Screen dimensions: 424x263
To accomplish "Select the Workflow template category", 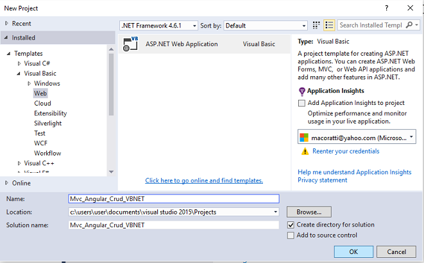I will [47, 153].
